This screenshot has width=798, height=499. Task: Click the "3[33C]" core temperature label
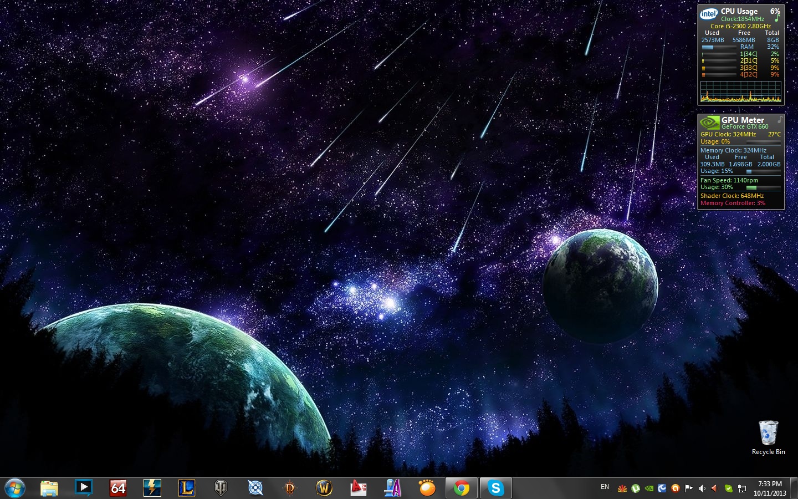point(749,68)
